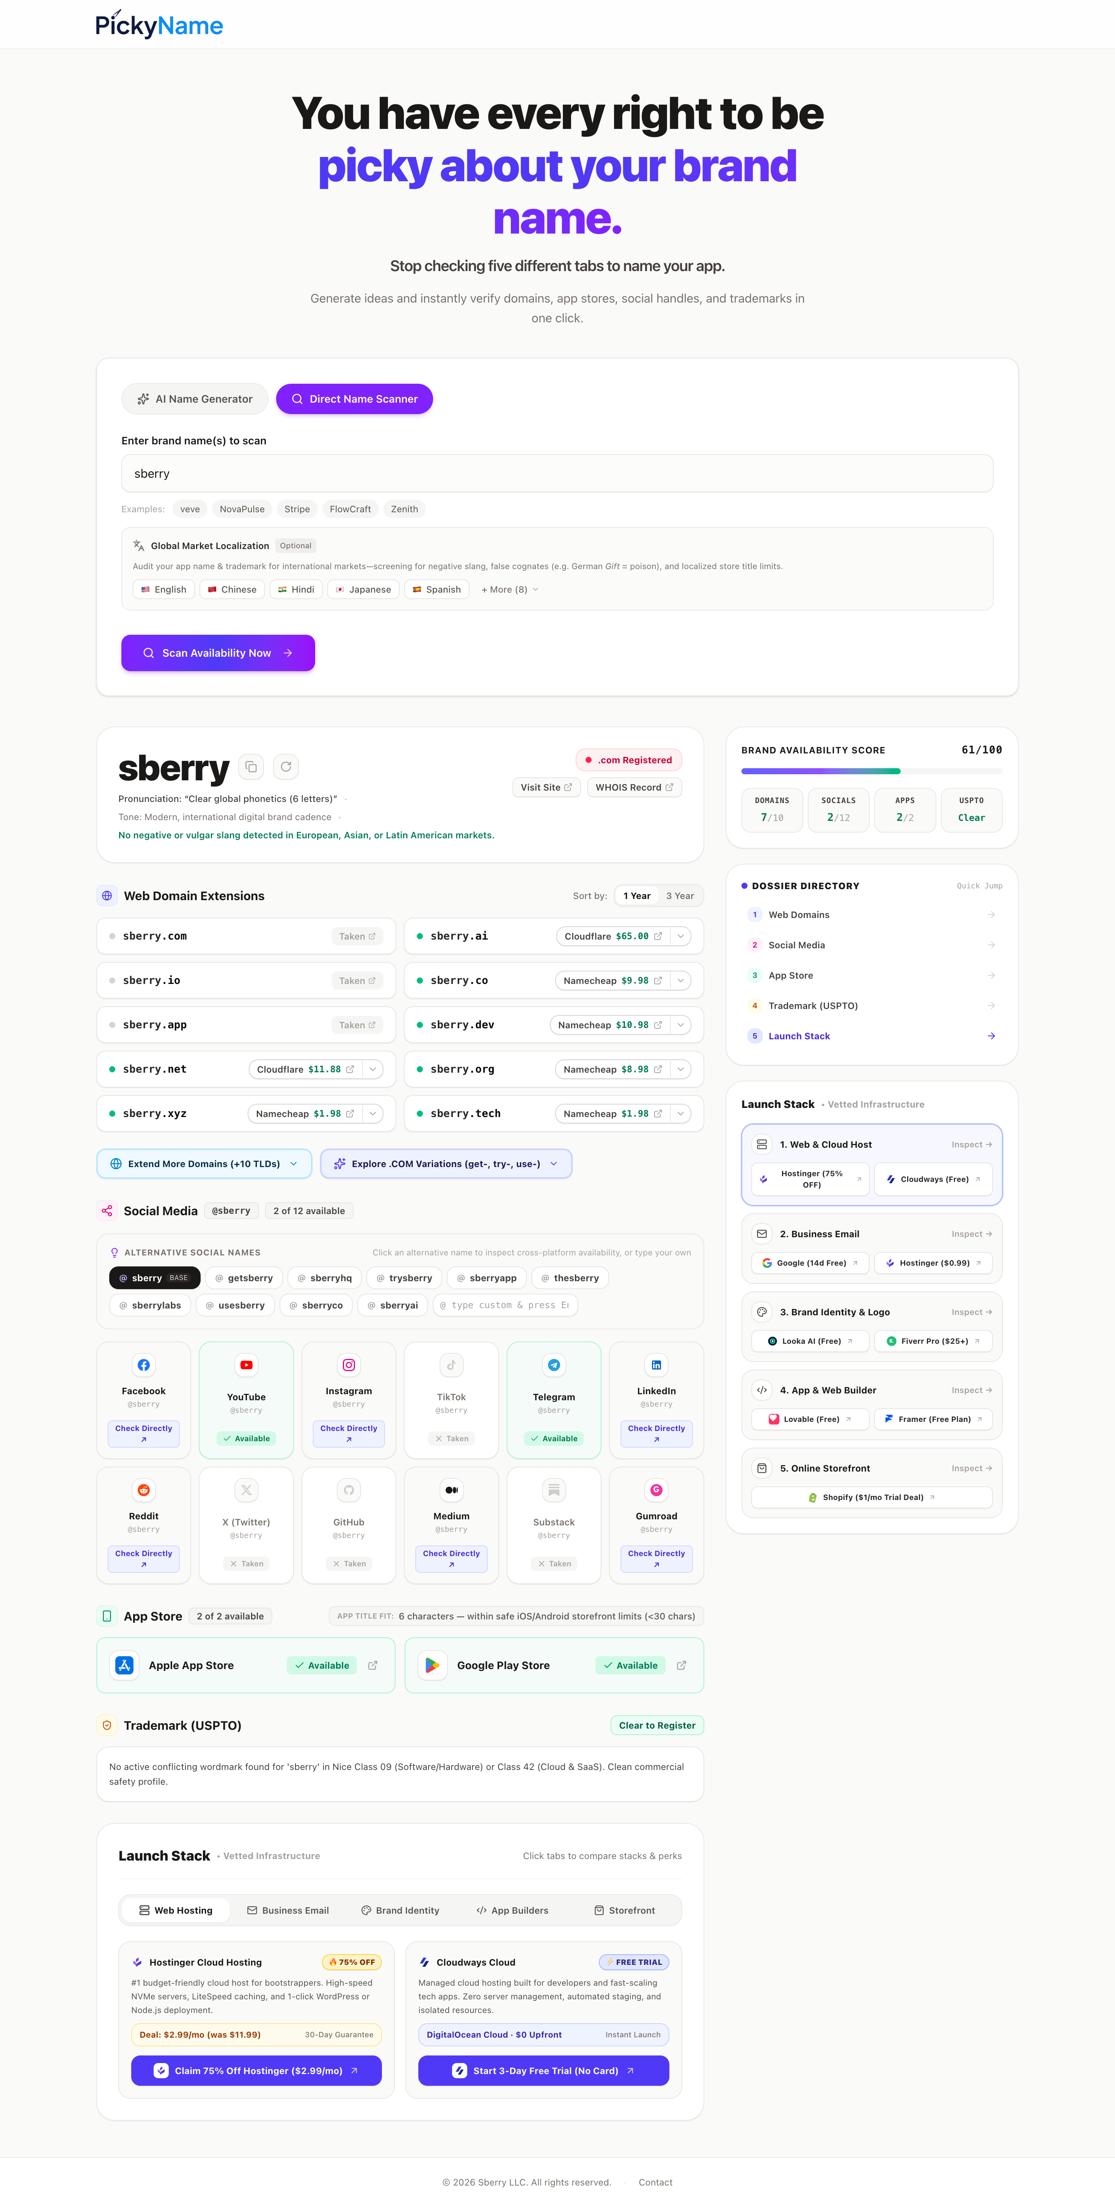This screenshot has height=2206, width=1115.
Task: Toggle the Spanish language chip
Action: (437, 589)
